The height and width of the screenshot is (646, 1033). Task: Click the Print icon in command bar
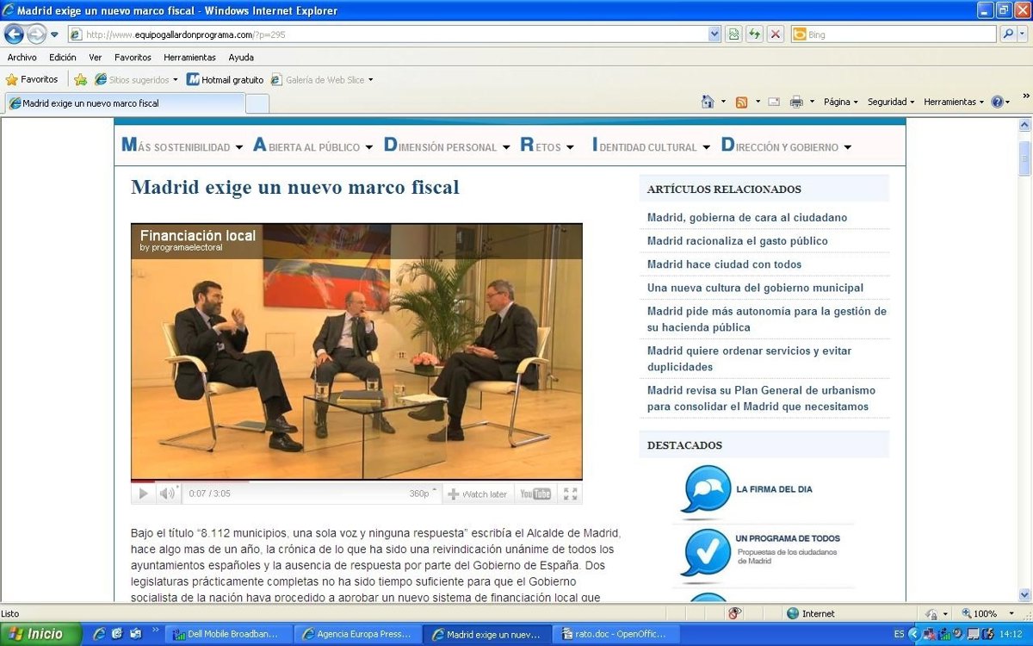click(x=796, y=102)
